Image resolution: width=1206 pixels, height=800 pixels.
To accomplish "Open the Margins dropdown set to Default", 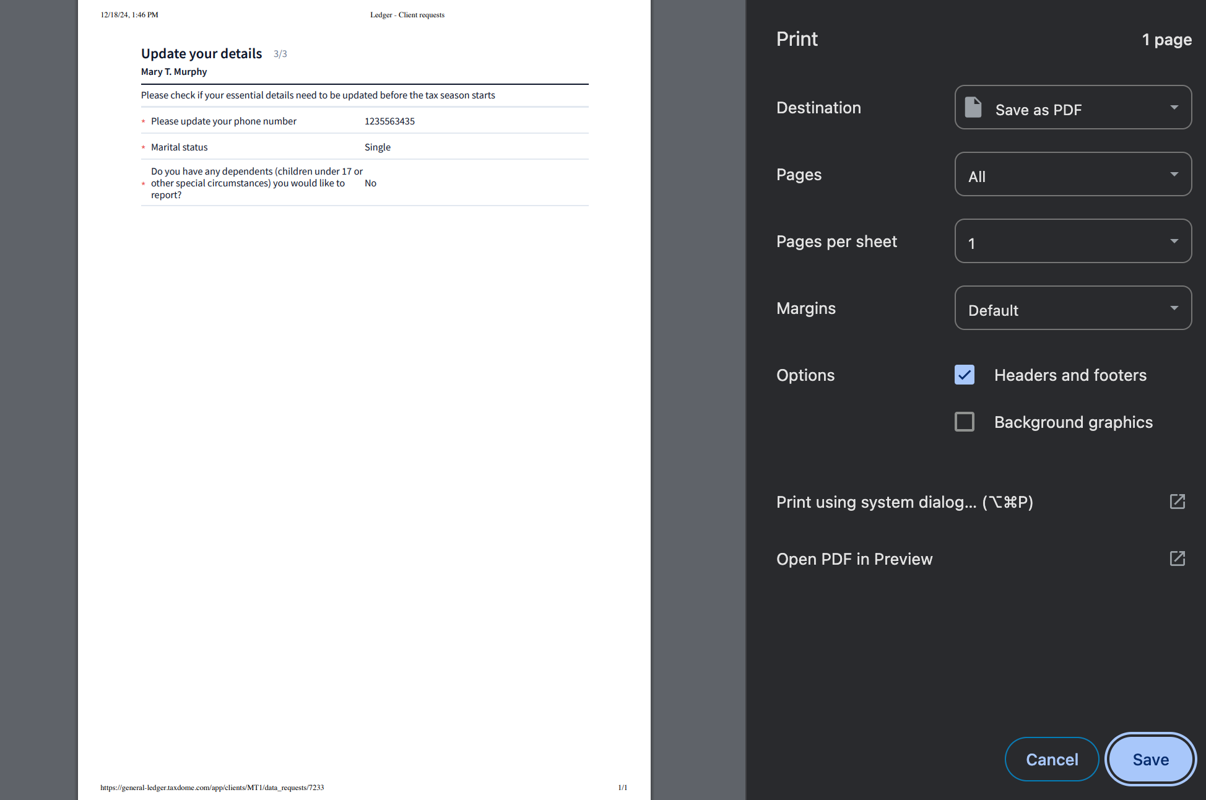I will tap(1072, 308).
